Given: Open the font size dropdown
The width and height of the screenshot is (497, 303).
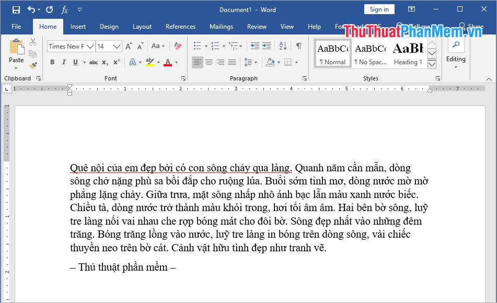Looking at the screenshot, I should pos(115,46).
